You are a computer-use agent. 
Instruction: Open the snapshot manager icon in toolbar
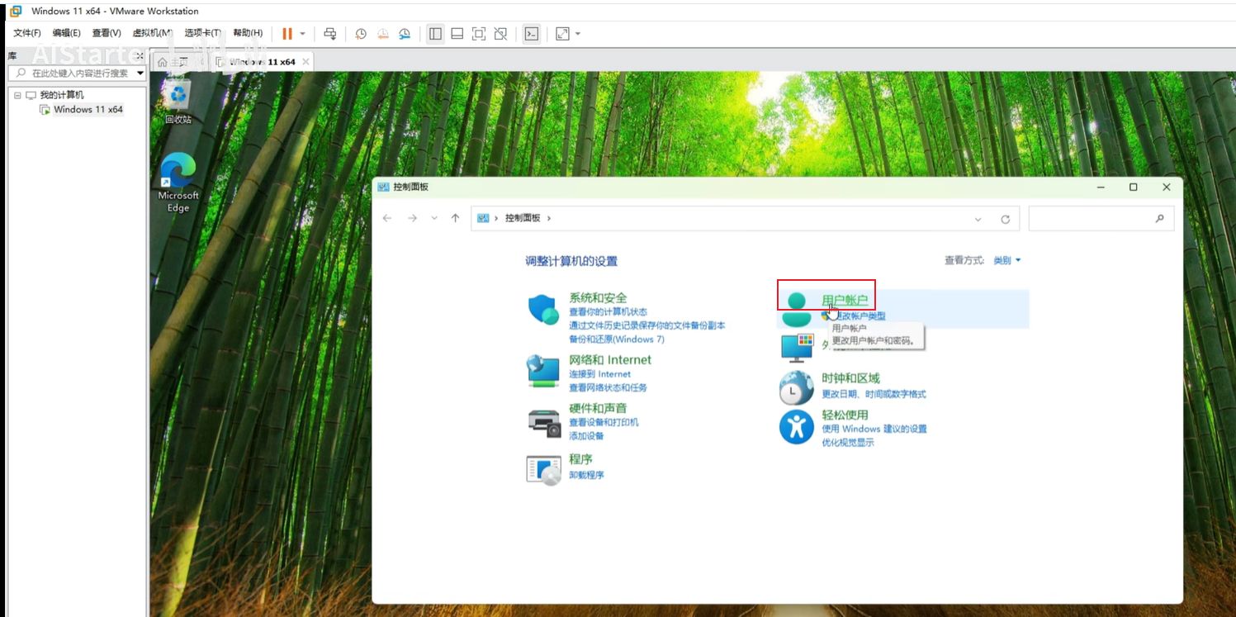pos(405,34)
